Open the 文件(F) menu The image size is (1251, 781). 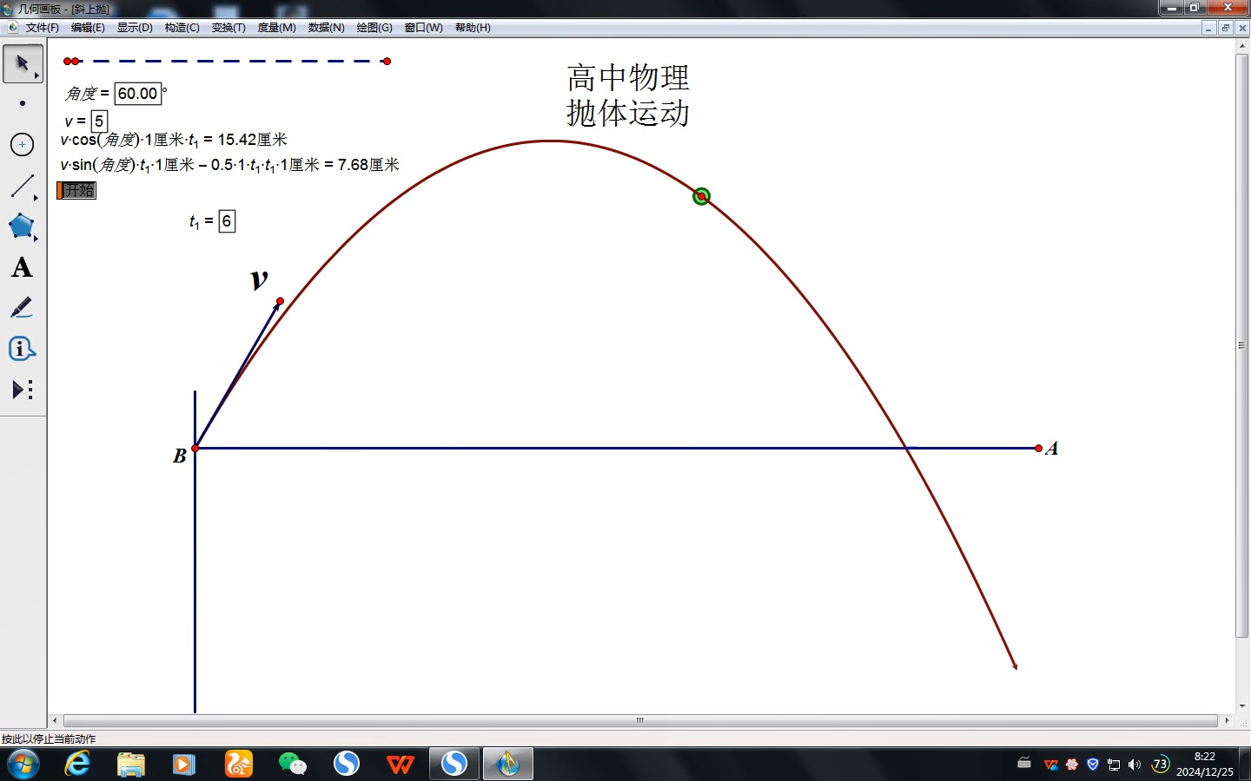pos(42,28)
